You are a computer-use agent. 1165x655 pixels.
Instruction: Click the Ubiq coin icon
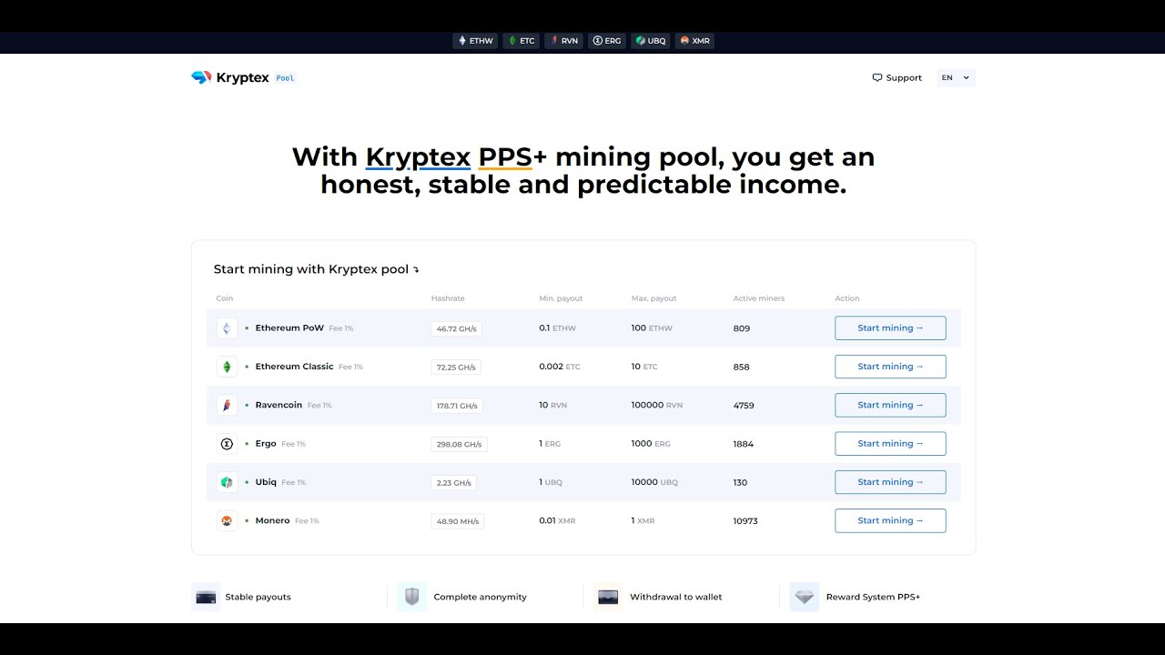(227, 482)
